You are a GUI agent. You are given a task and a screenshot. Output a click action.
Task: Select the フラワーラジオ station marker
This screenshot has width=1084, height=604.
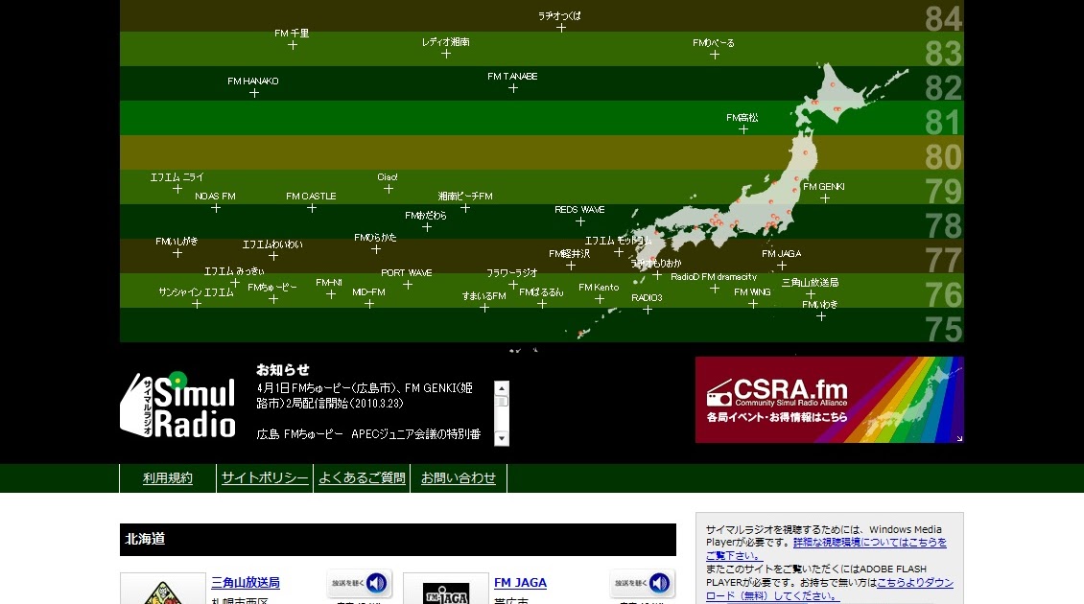point(513,285)
